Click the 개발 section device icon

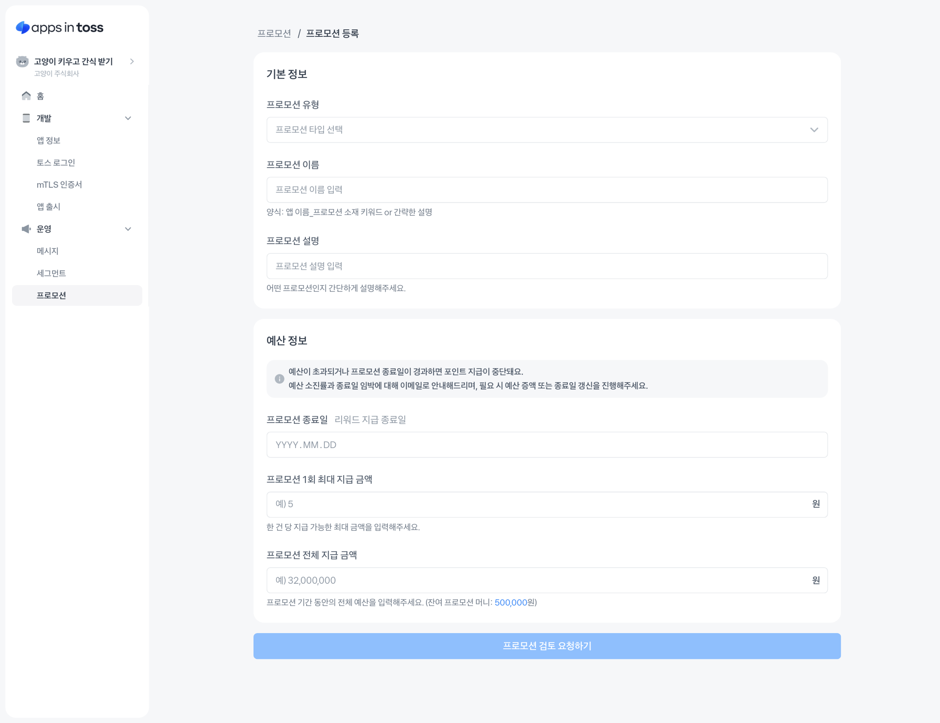tap(26, 118)
